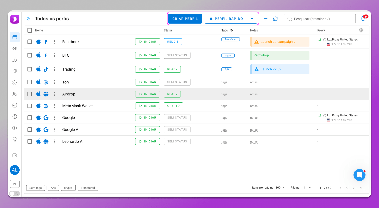Select the Facebook profile checkbox
Screen dimensions: 379x208
[x=30, y=42]
